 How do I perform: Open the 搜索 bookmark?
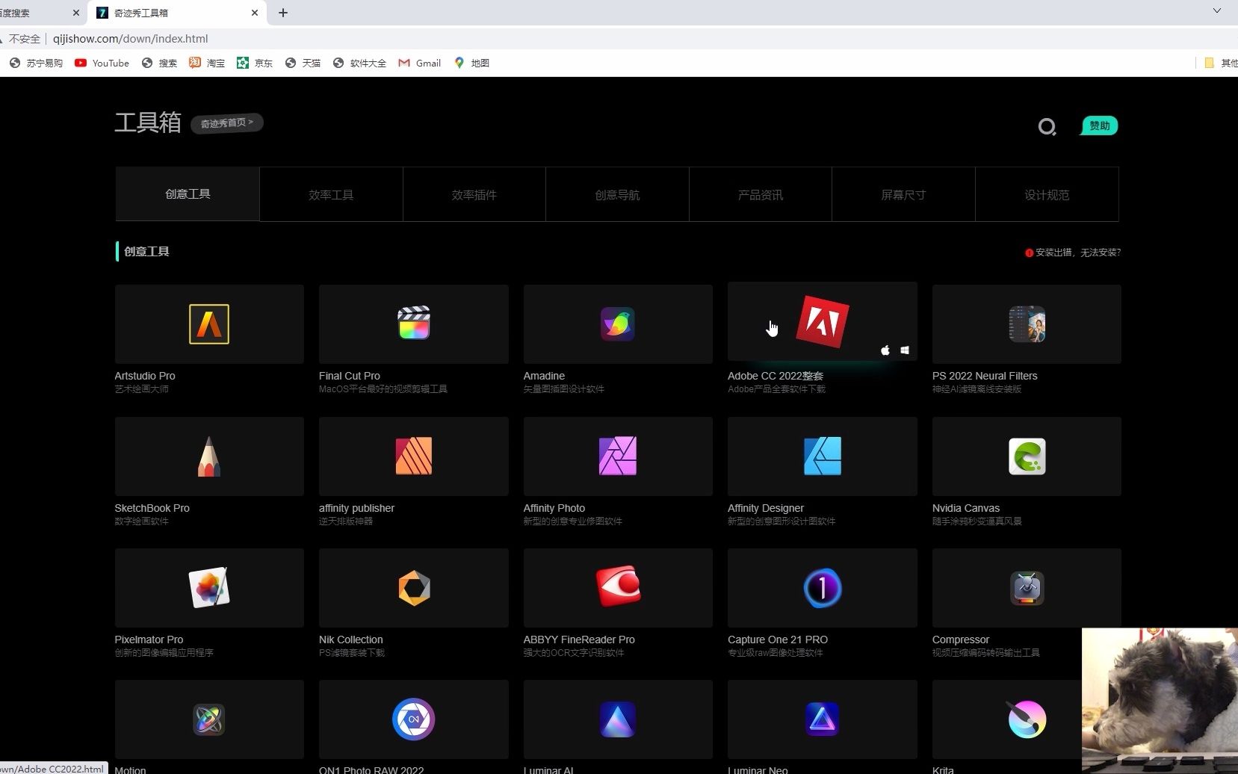(x=159, y=64)
